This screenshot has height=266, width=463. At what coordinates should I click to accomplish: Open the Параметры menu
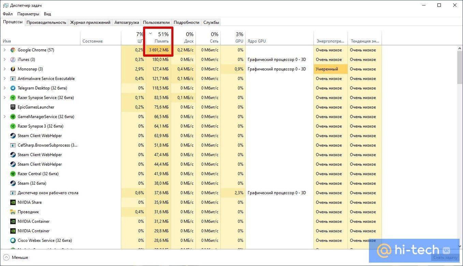coord(28,14)
